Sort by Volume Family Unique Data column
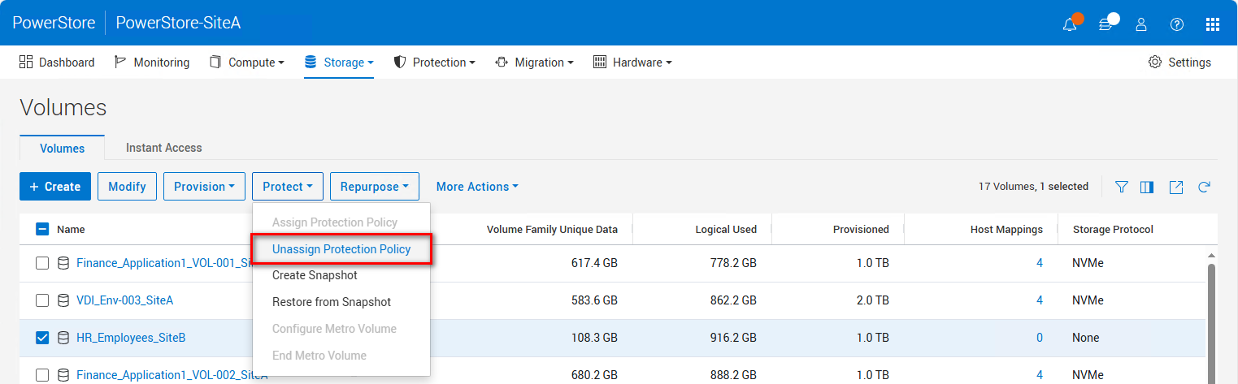 552,230
